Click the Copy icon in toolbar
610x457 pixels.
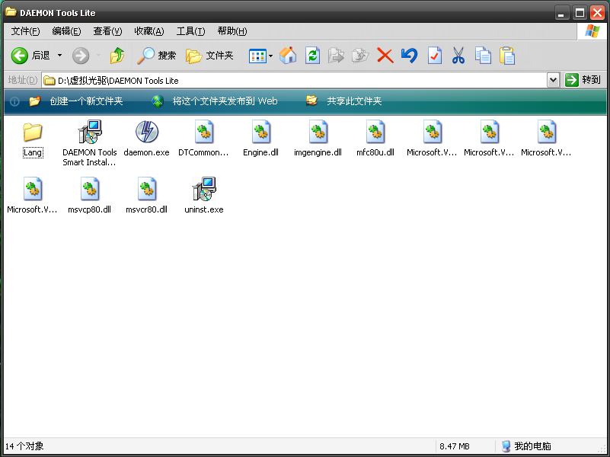pyautogui.click(x=483, y=56)
